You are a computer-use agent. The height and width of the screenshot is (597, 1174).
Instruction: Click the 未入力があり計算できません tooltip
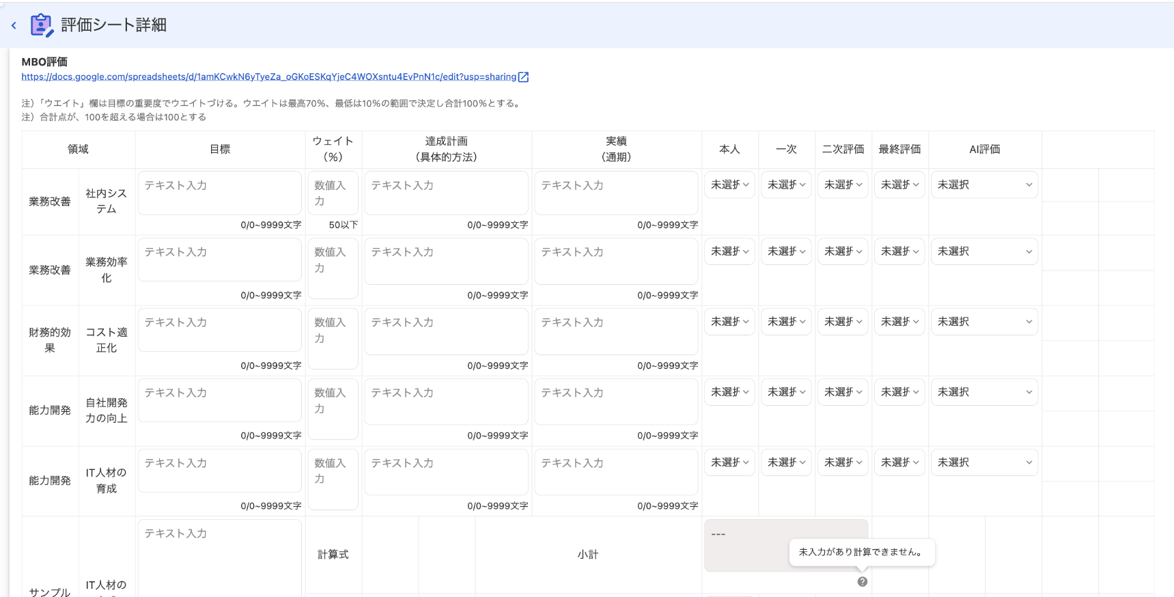(x=862, y=552)
